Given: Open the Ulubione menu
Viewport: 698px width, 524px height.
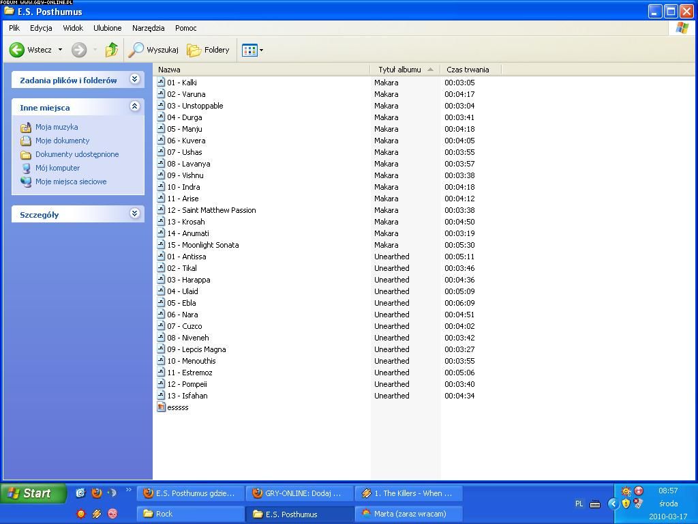Looking at the screenshot, I should point(107,28).
